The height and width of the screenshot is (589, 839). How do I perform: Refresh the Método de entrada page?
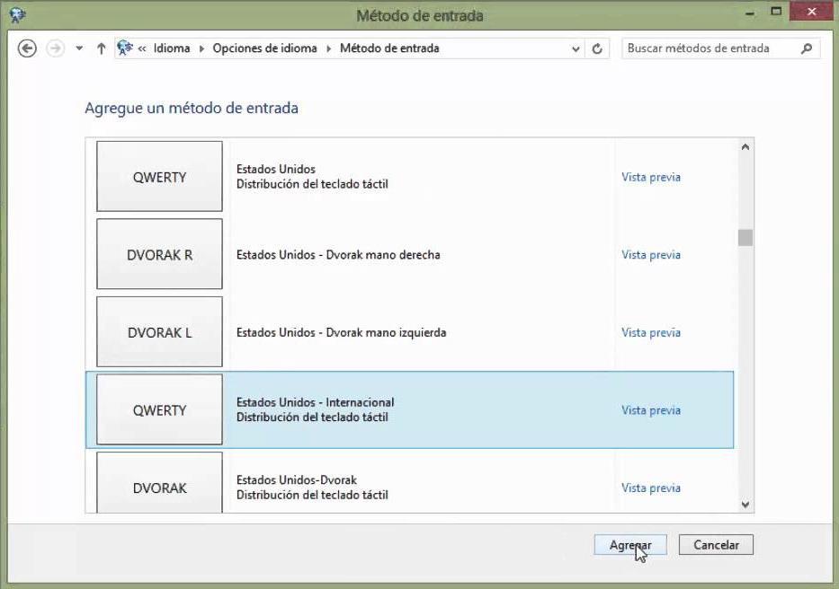(597, 48)
